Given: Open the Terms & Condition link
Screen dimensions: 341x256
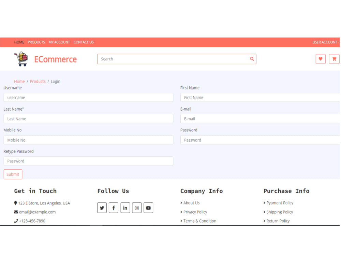Looking at the screenshot, I should pos(199,221).
